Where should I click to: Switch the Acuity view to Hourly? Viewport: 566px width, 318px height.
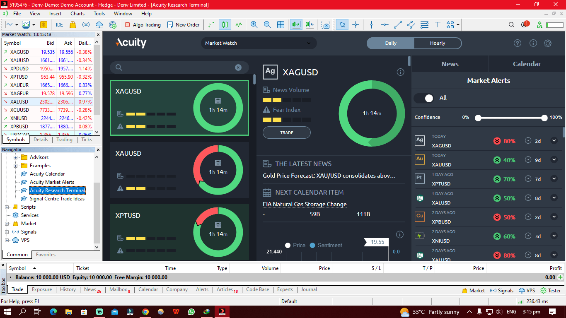[438, 43]
